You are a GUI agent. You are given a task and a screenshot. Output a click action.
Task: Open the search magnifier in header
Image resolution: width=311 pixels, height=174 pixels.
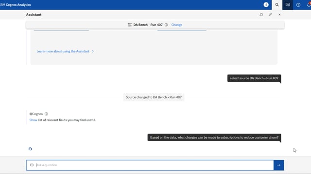pos(277,5)
